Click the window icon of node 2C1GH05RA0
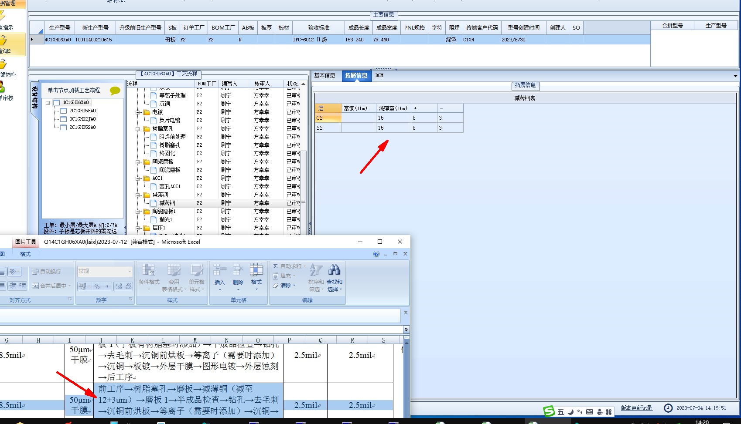741x424 pixels. pos(64,111)
